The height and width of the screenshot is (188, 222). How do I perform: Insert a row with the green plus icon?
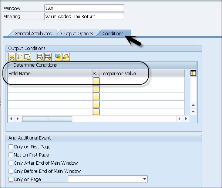click(x=40, y=57)
